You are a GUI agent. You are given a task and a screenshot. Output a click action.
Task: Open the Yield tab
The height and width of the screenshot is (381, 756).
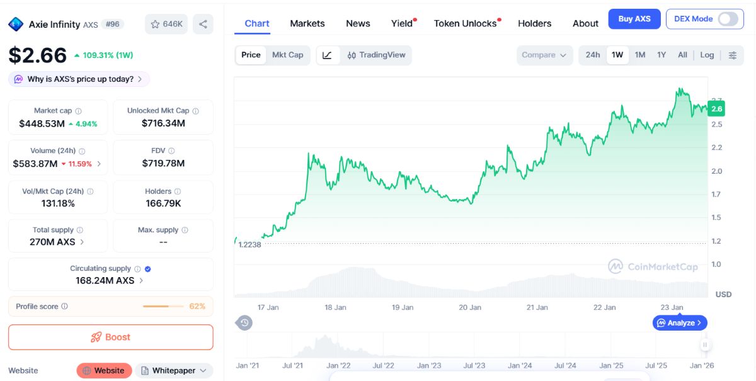pyautogui.click(x=403, y=23)
